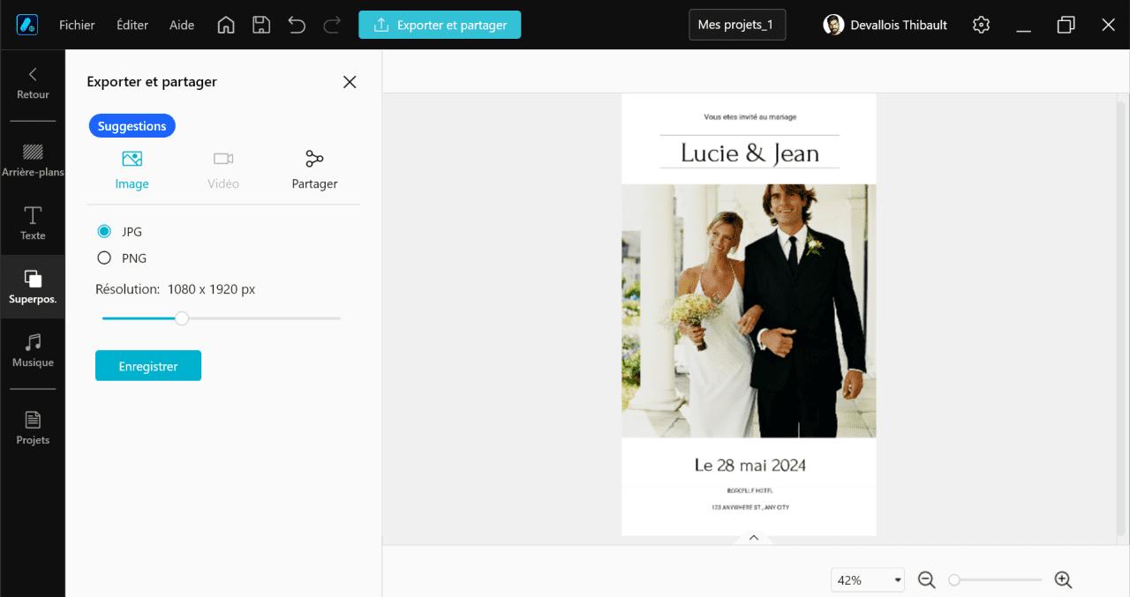Open the Éditer menu
The height and width of the screenshot is (597, 1130).
click(132, 25)
